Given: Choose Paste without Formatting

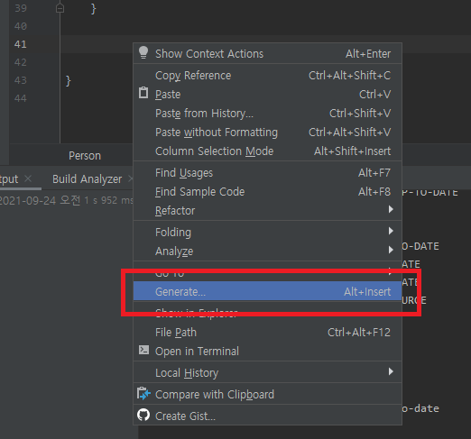Looking at the screenshot, I should [x=268, y=133].
